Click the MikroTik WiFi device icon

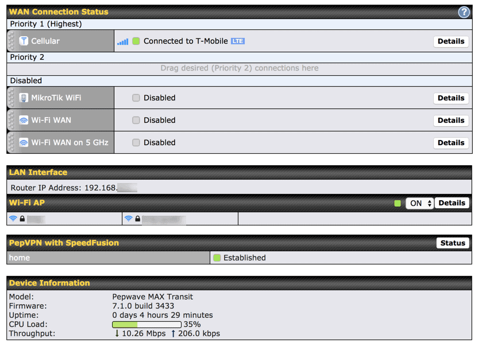24,98
